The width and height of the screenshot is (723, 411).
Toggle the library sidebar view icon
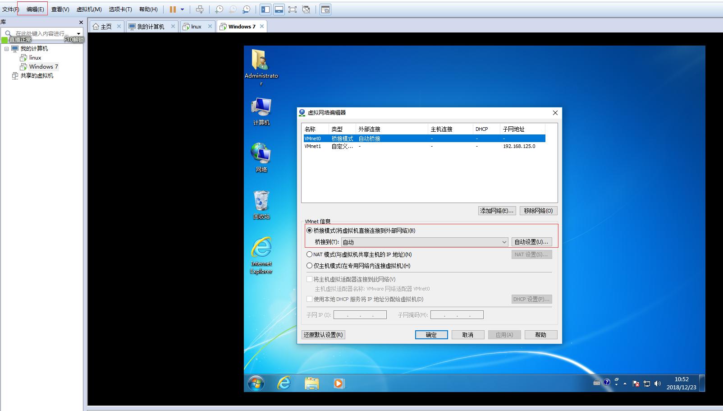pos(265,9)
